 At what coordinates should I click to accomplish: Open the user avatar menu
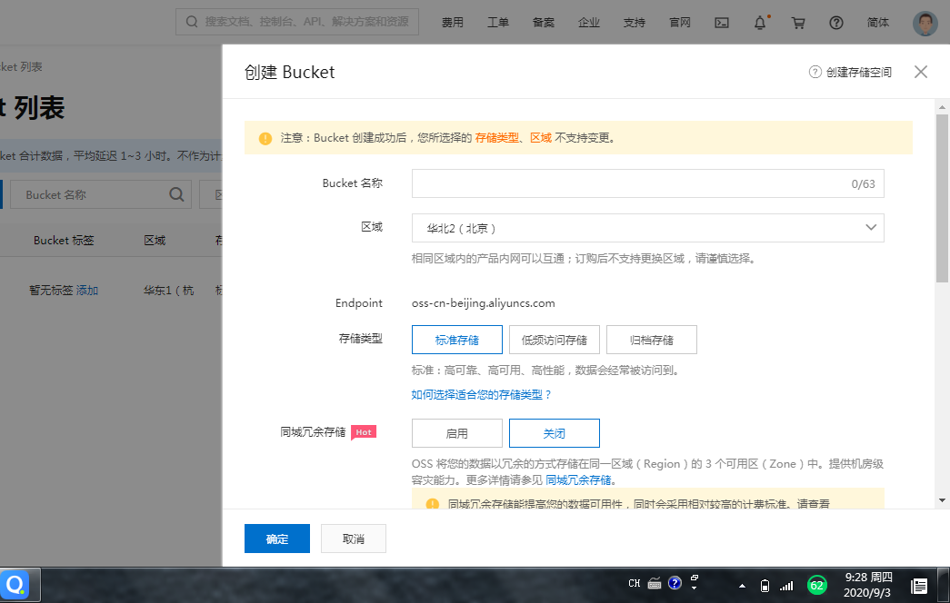[925, 23]
